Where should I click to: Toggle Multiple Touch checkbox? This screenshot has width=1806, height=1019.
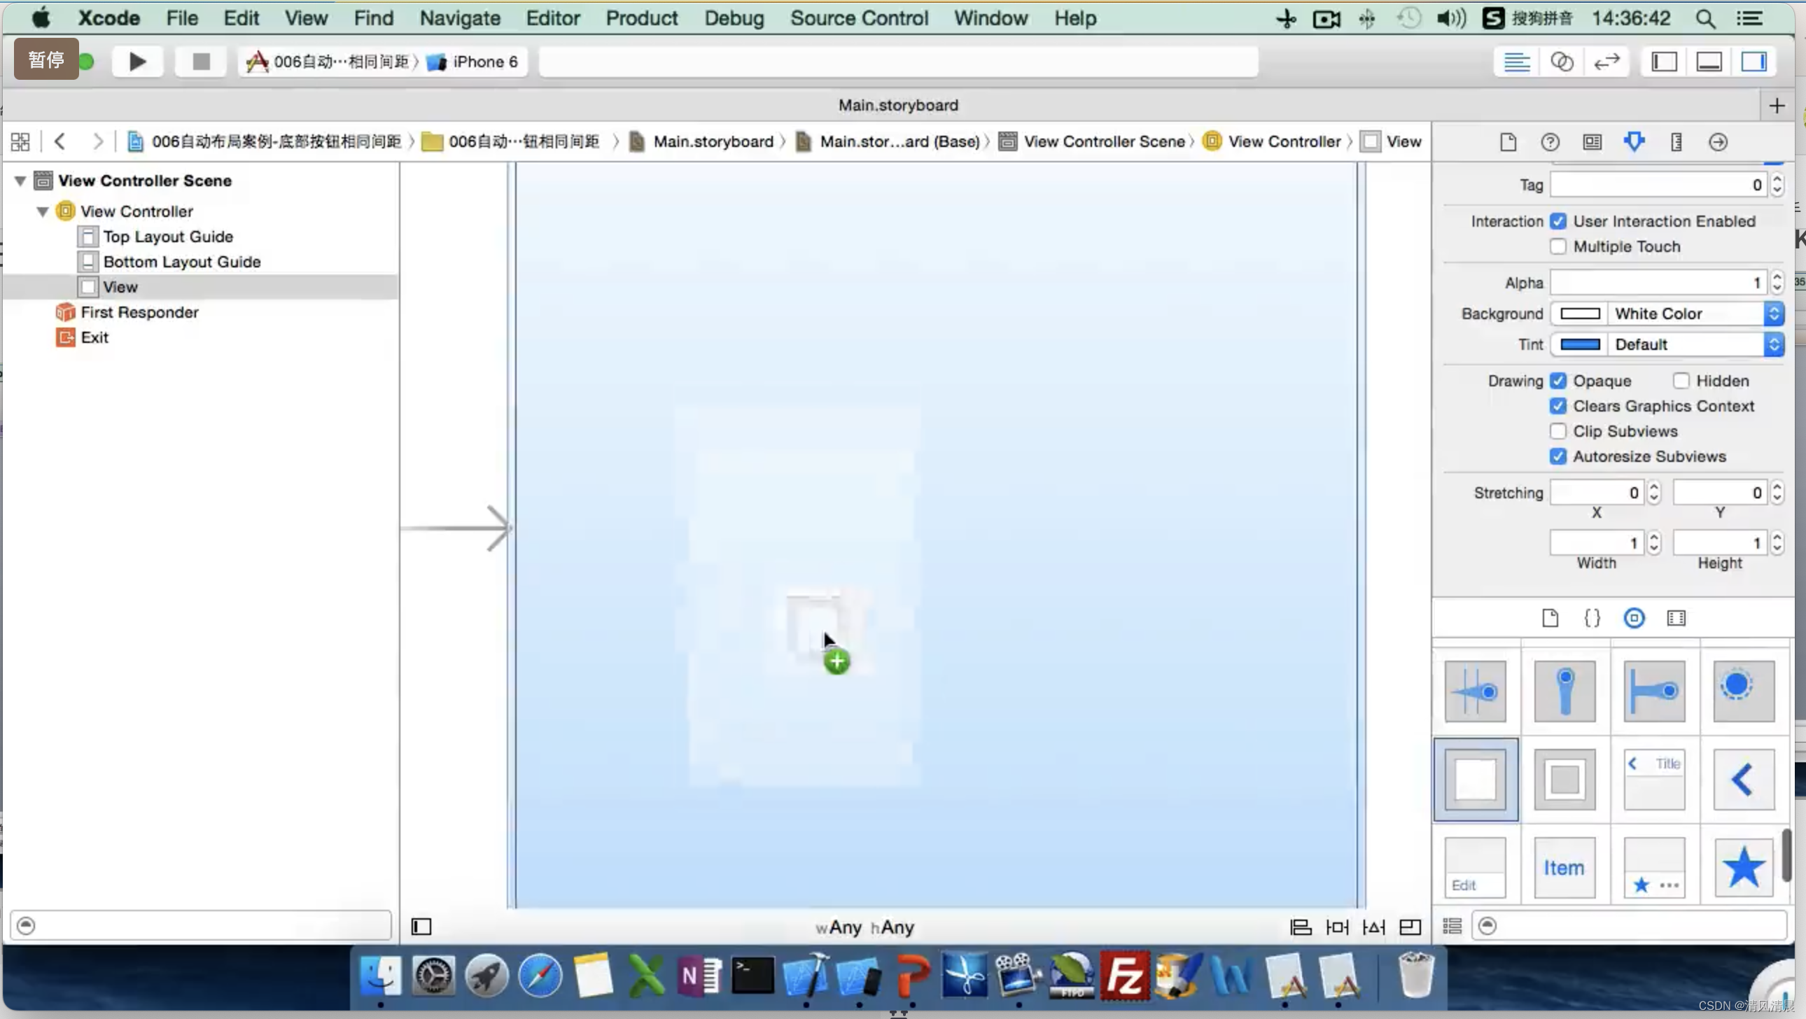(1558, 246)
